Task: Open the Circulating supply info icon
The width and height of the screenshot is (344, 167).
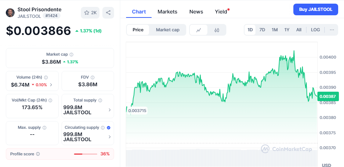Action: [103, 128]
